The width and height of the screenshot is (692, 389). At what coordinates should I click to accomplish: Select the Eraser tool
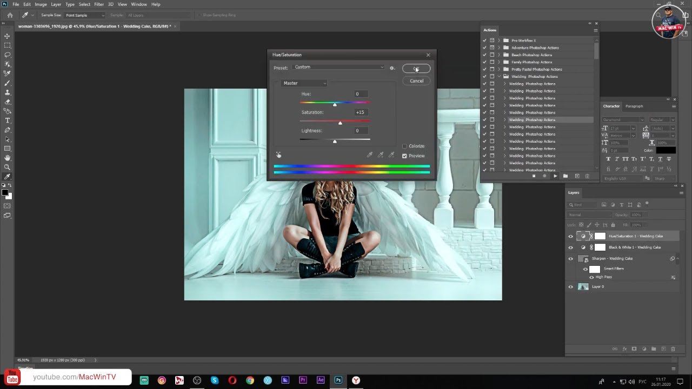click(7, 102)
